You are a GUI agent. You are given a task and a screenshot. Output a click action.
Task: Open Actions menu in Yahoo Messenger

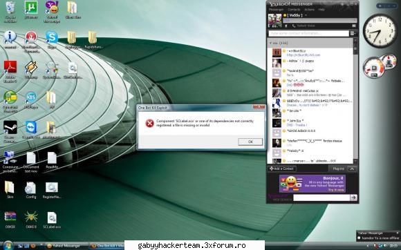pyautogui.click(x=309, y=10)
